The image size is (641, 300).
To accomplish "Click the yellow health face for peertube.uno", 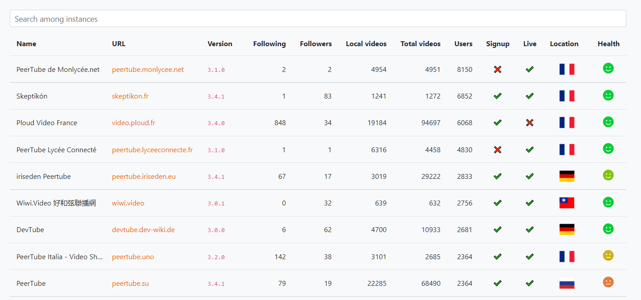I will click(x=608, y=255).
